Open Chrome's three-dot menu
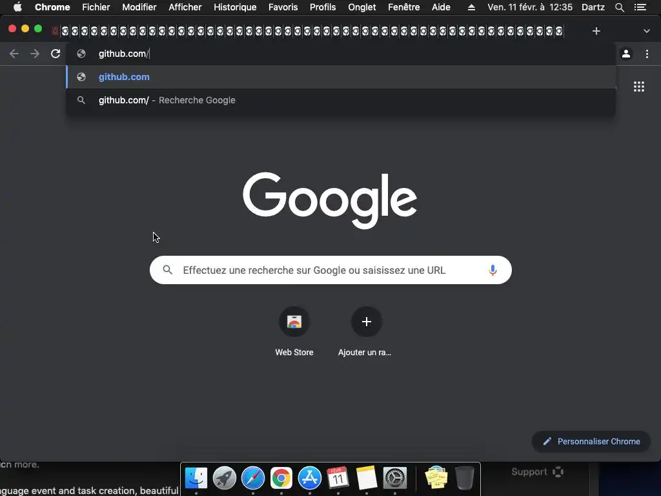661x496 pixels. pyautogui.click(x=647, y=54)
